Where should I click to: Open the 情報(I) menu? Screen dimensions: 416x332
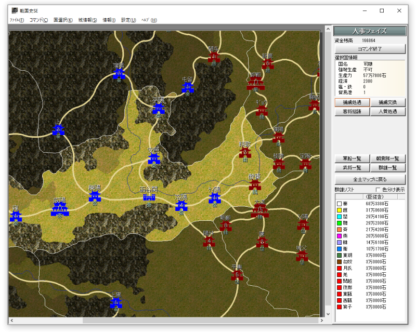(109, 20)
